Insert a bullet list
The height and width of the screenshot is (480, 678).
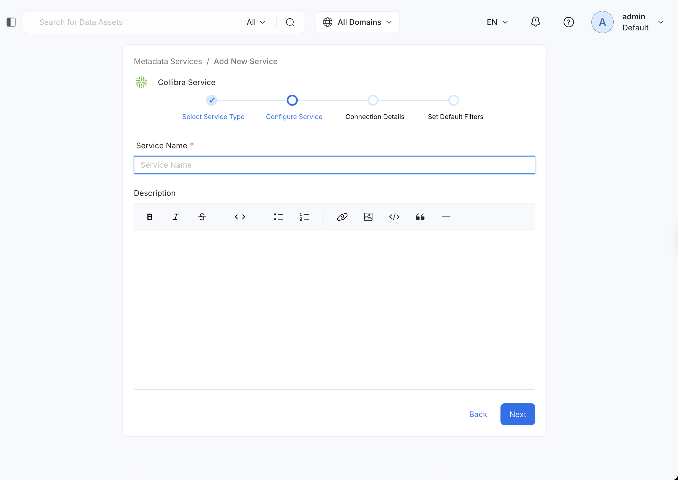point(278,217)
